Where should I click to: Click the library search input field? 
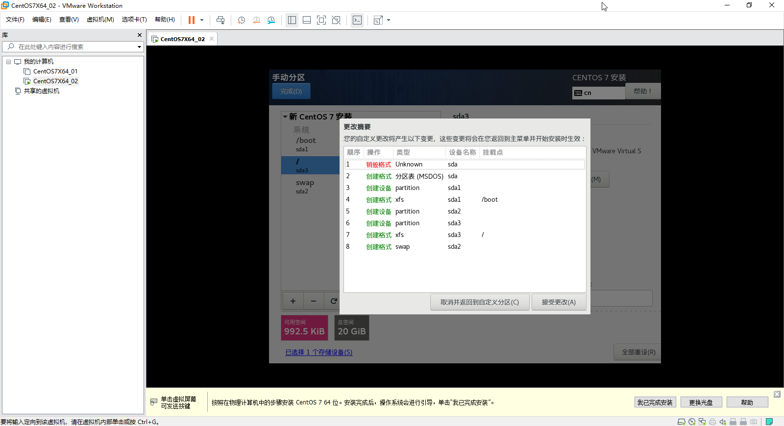tap(73, 47)
